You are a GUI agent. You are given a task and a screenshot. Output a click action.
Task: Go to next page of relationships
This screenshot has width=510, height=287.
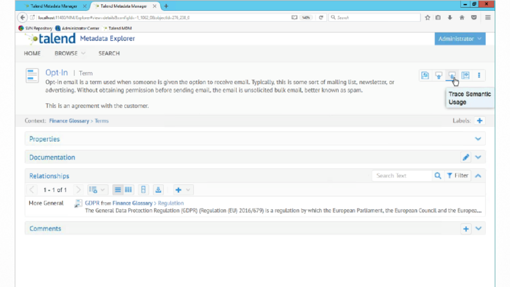(x=78, y=190)
